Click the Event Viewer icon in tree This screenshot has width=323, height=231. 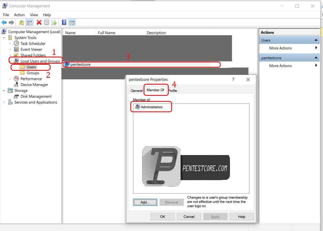16,49
